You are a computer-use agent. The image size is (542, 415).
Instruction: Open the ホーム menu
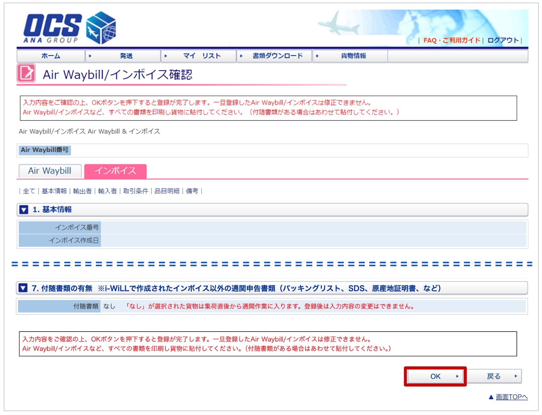[x=51, y=56]
